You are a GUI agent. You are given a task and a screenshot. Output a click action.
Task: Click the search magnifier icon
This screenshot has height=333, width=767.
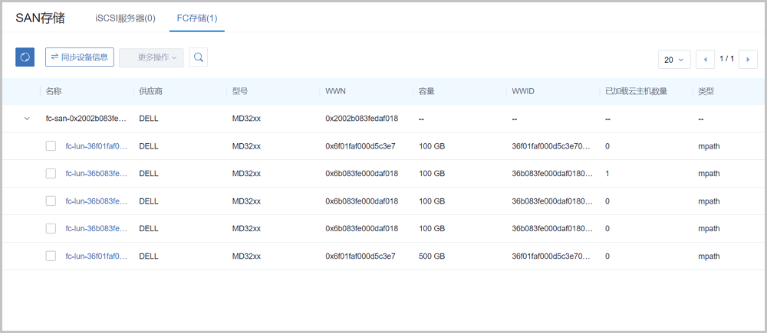tap(198, 57)
